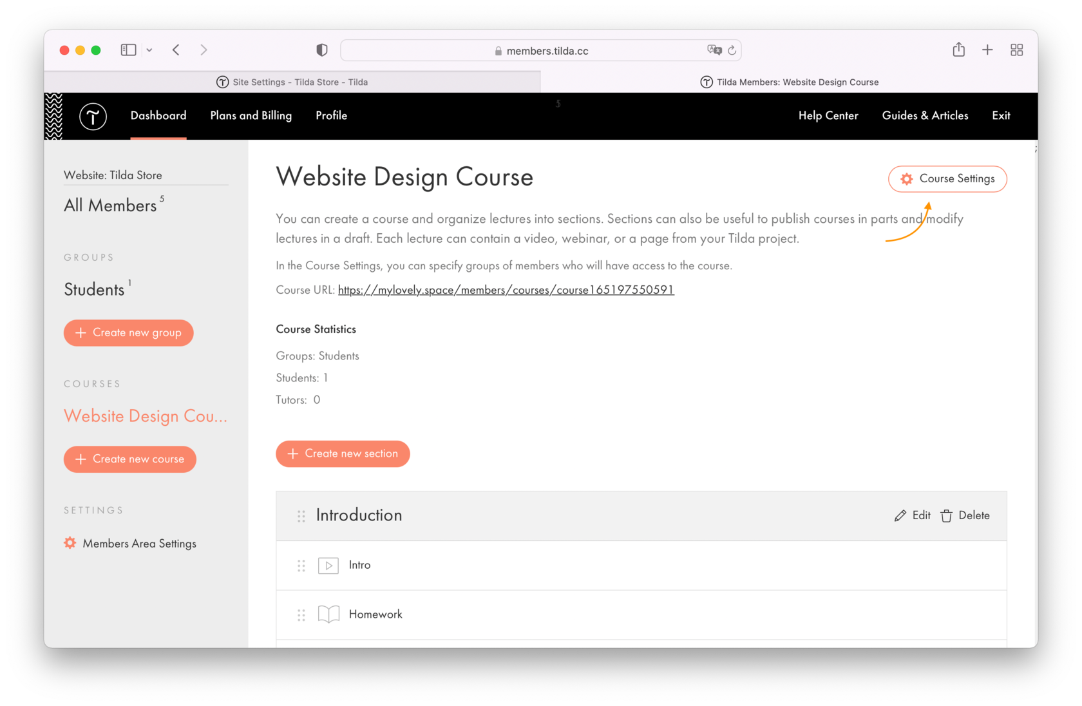Open Safari tab overview with the grid icon
Image resolution: width=1082 pixels, height=706 pixels.
[1016, 50]
